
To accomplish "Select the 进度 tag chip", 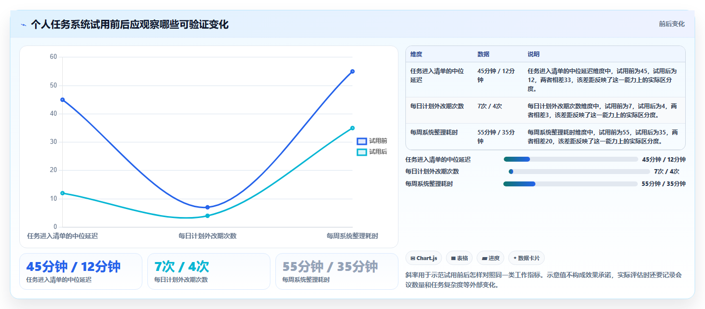I will tap(490, 258).
